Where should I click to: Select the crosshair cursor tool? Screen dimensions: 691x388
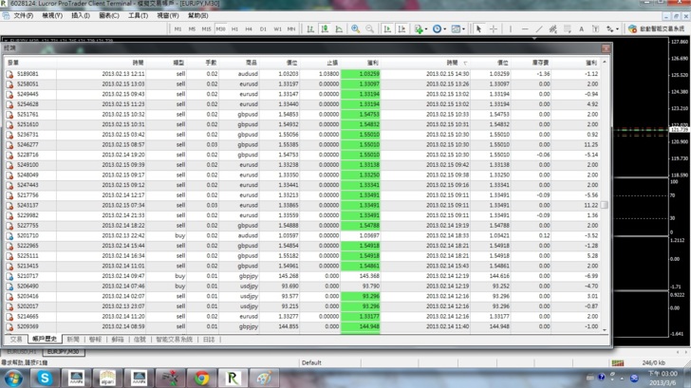tap(494, 29)
